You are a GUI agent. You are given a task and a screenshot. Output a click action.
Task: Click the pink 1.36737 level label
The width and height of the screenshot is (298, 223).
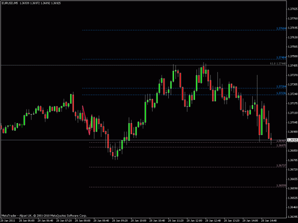pyautogui.click(x=281, y=165)
